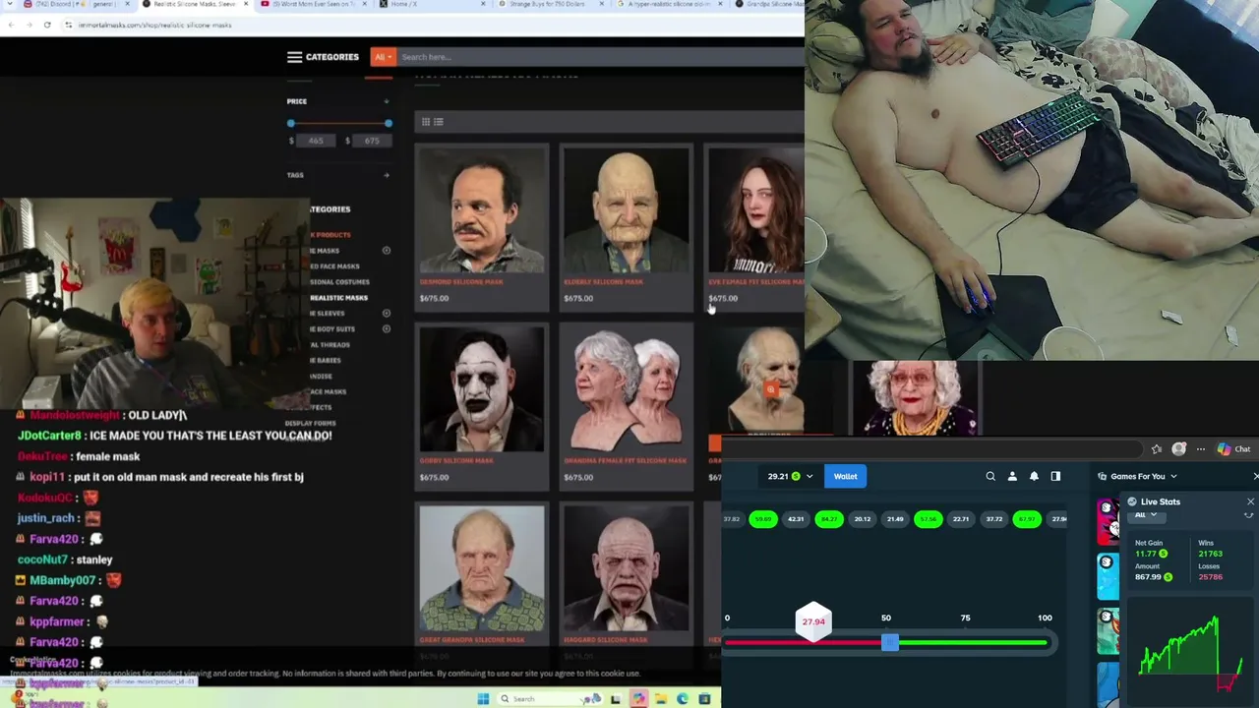Switch to the 'Home / X' tab
The width and height of the screenshot is (1259, 708).
tap(431, 4)
